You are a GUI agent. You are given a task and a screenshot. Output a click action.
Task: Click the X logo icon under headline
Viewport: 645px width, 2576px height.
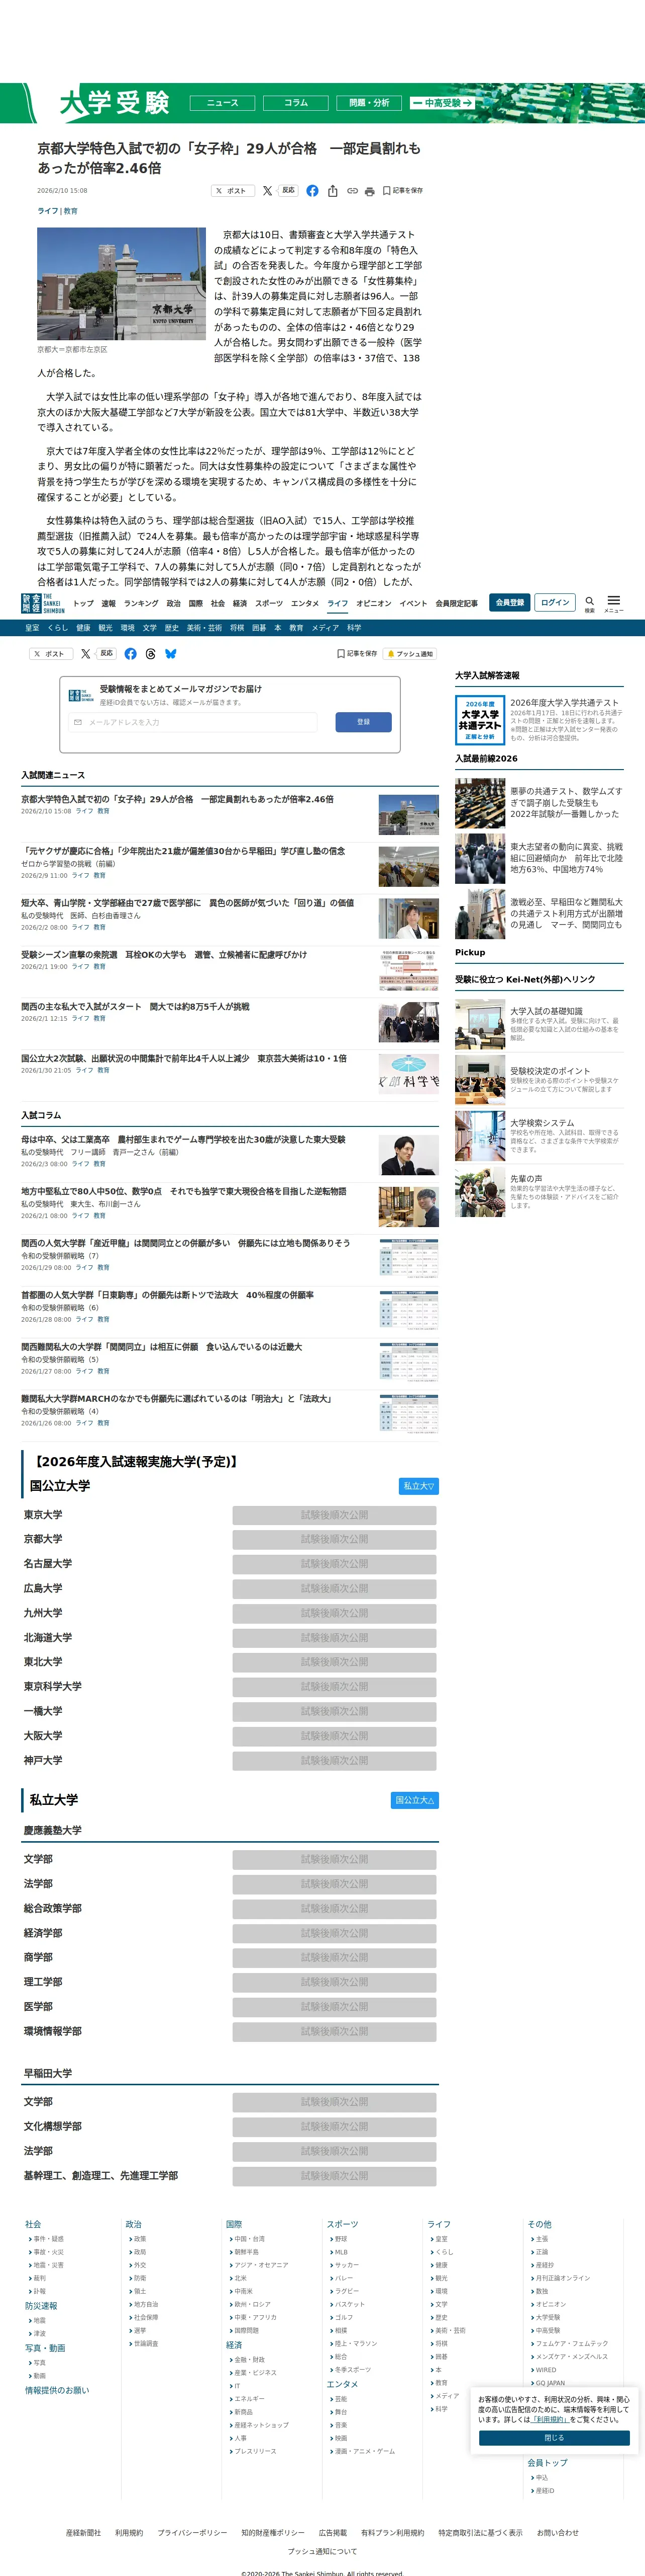[x=267, y=191]
